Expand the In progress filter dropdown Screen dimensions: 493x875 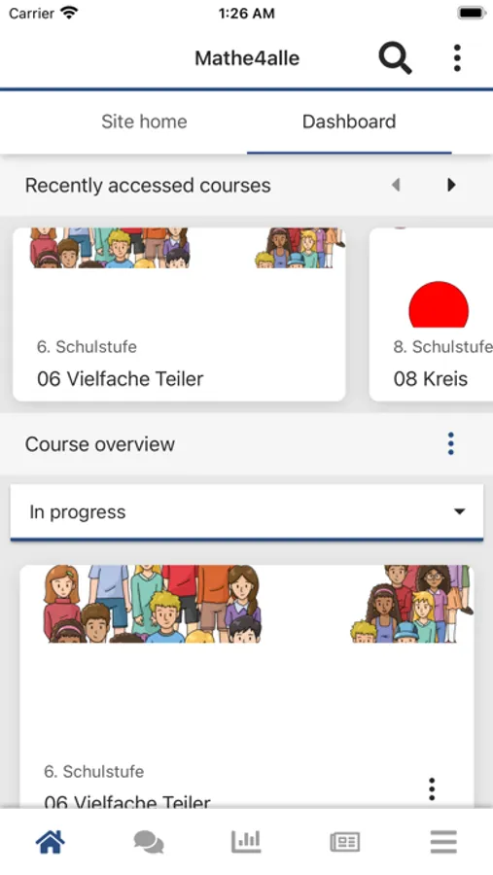click(x=247, y=512)
